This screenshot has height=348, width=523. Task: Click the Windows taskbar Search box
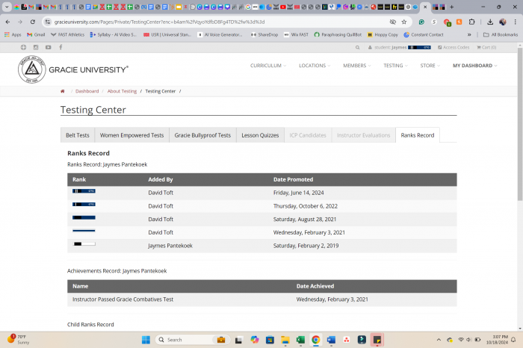click(x=193, y=340)
